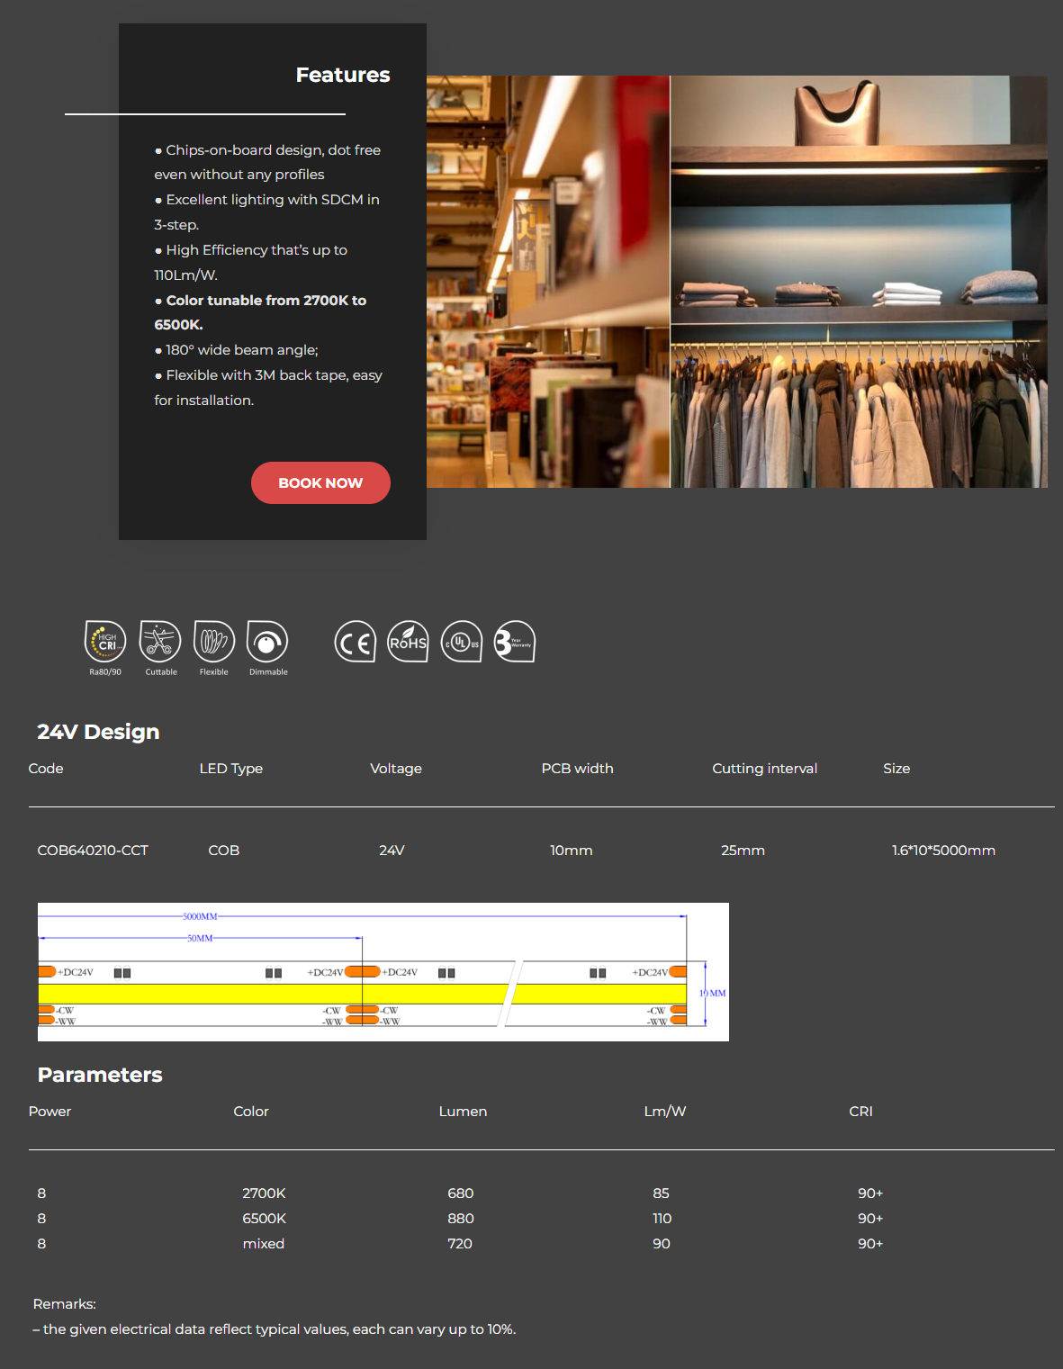Click the Dimmable knob icon

(x=267, y=643)
